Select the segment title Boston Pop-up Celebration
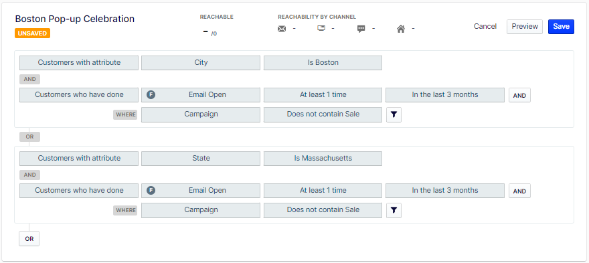Image resolution: width=589 pixels, height=263 pixels. (x=75, y=19)
